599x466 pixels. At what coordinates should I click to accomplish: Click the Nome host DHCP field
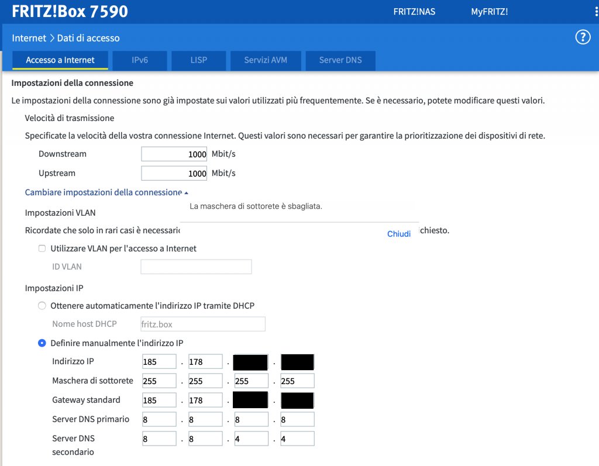[203, 324]
